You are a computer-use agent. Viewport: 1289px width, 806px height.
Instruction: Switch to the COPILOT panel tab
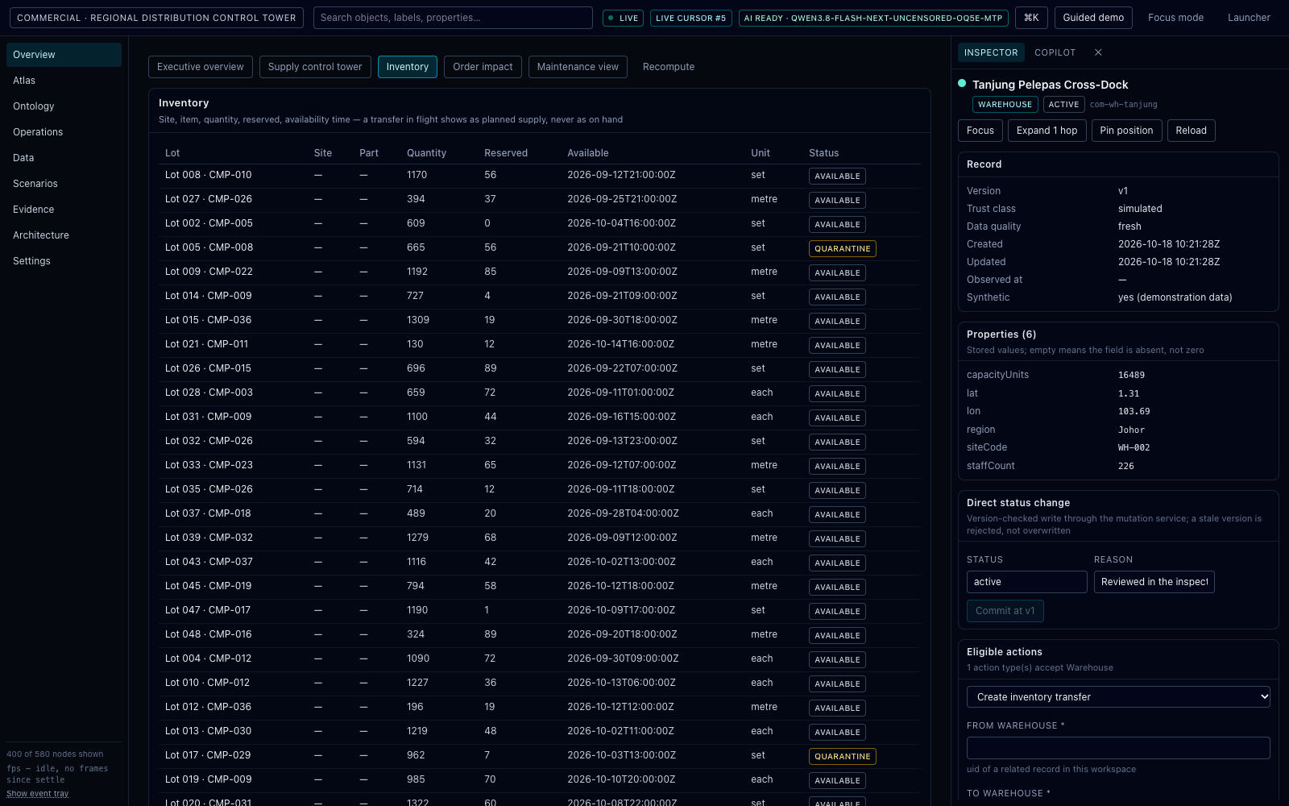1055,52
